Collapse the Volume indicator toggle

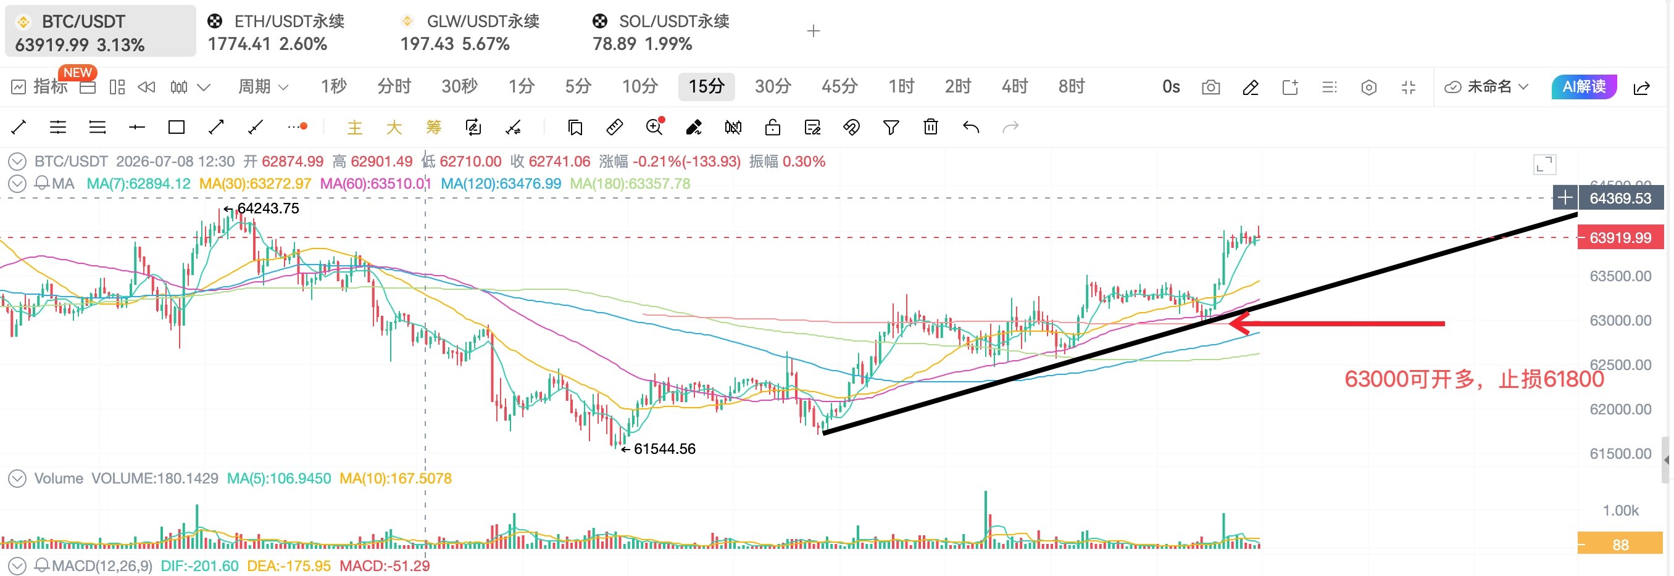tap(17, 479)
